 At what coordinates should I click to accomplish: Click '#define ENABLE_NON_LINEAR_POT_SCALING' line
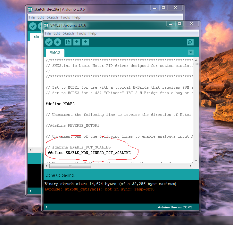(89, 153)
